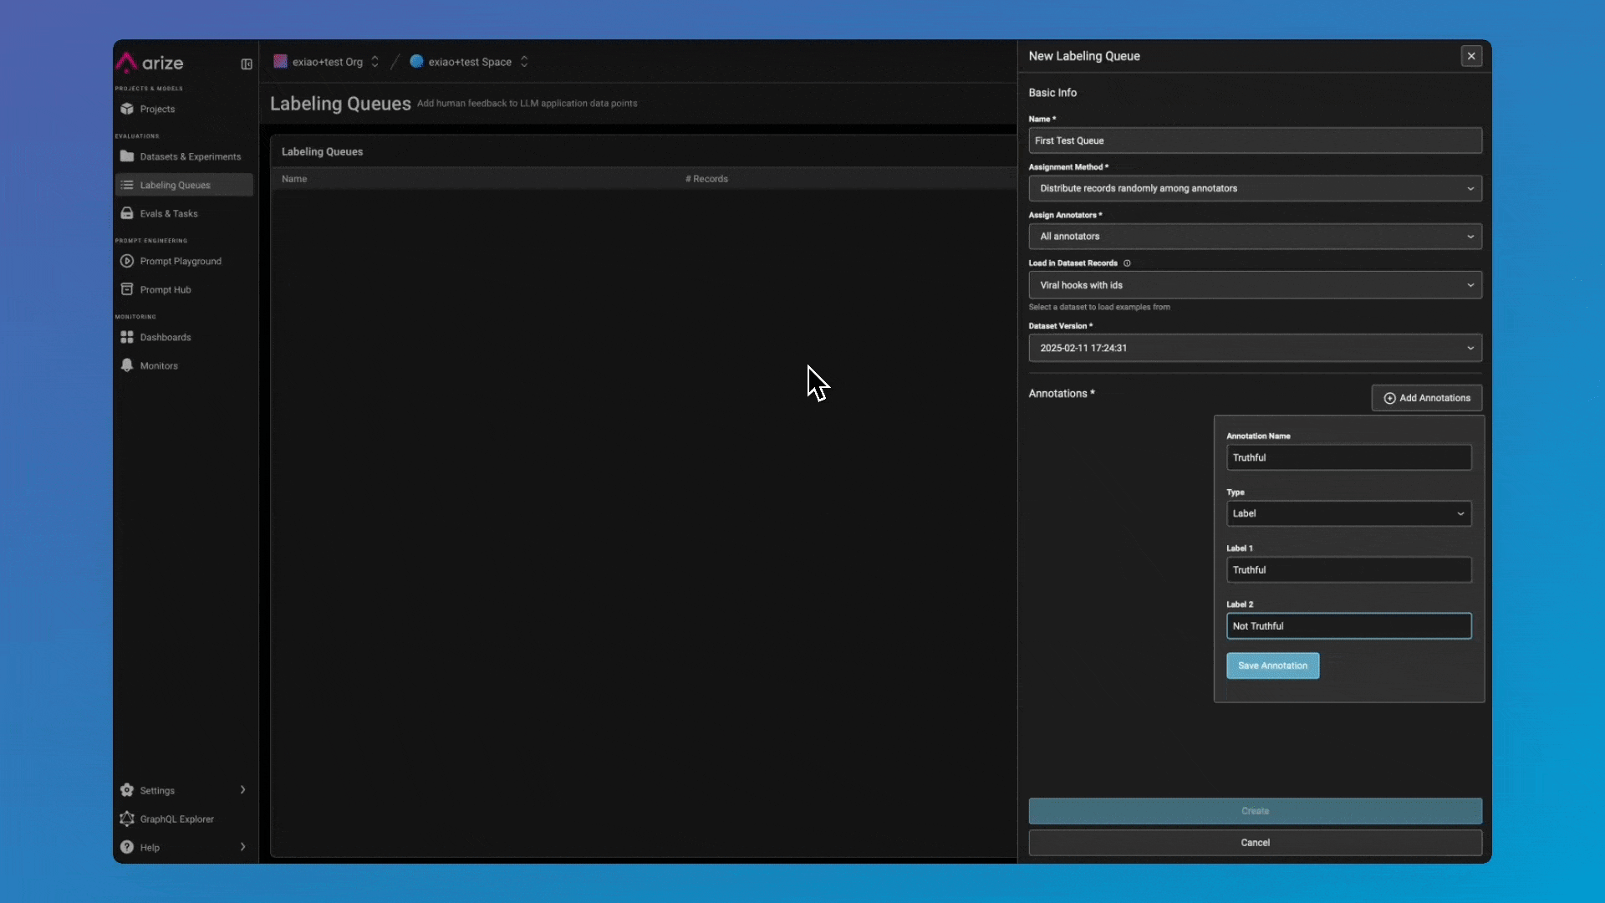1605x903 pixels.
Task: Switch organization via exiao+test Org selector
Action: pyautogui.click(x=327, y=62)
